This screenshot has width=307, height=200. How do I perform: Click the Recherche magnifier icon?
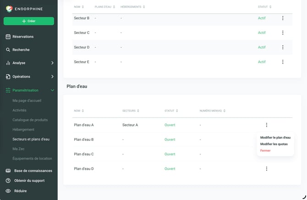pos(8,50)
